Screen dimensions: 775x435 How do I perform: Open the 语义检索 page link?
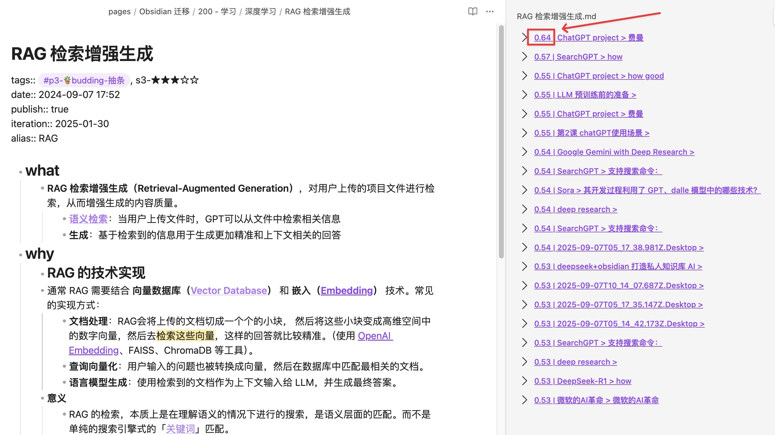(88, 219)
